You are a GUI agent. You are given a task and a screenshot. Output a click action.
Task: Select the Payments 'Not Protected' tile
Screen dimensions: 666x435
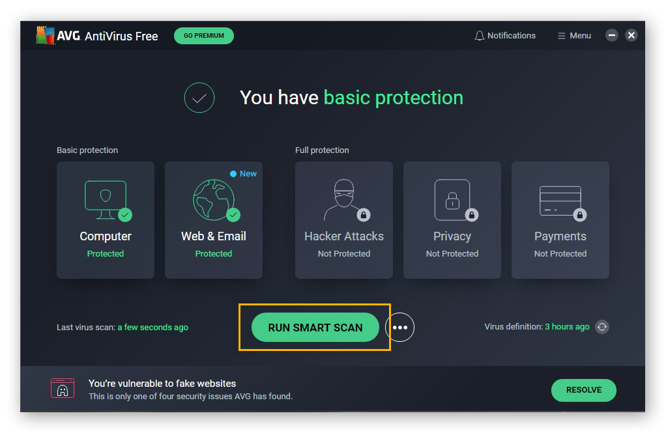pos(560,220)
